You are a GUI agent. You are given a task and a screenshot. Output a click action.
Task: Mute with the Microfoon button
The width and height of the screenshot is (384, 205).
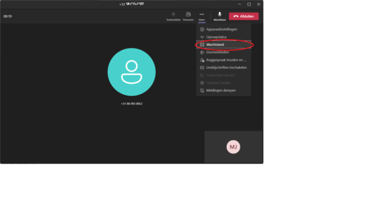click(x=220, y=16)
